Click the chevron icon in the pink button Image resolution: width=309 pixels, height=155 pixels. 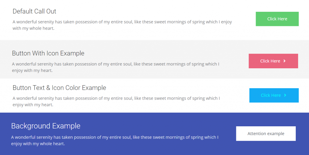(285, 61)
